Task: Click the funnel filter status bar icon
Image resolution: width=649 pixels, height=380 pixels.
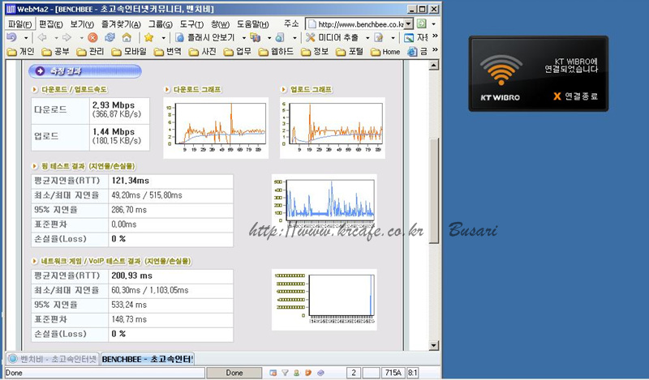Action: (285, 373)
